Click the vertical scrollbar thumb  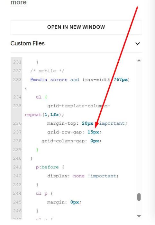139,197
